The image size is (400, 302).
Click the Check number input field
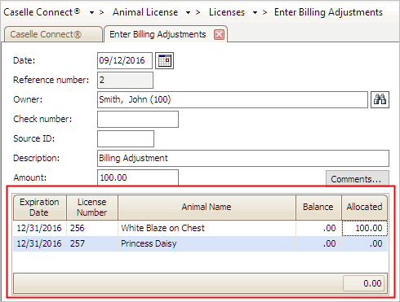click(138, 119)
